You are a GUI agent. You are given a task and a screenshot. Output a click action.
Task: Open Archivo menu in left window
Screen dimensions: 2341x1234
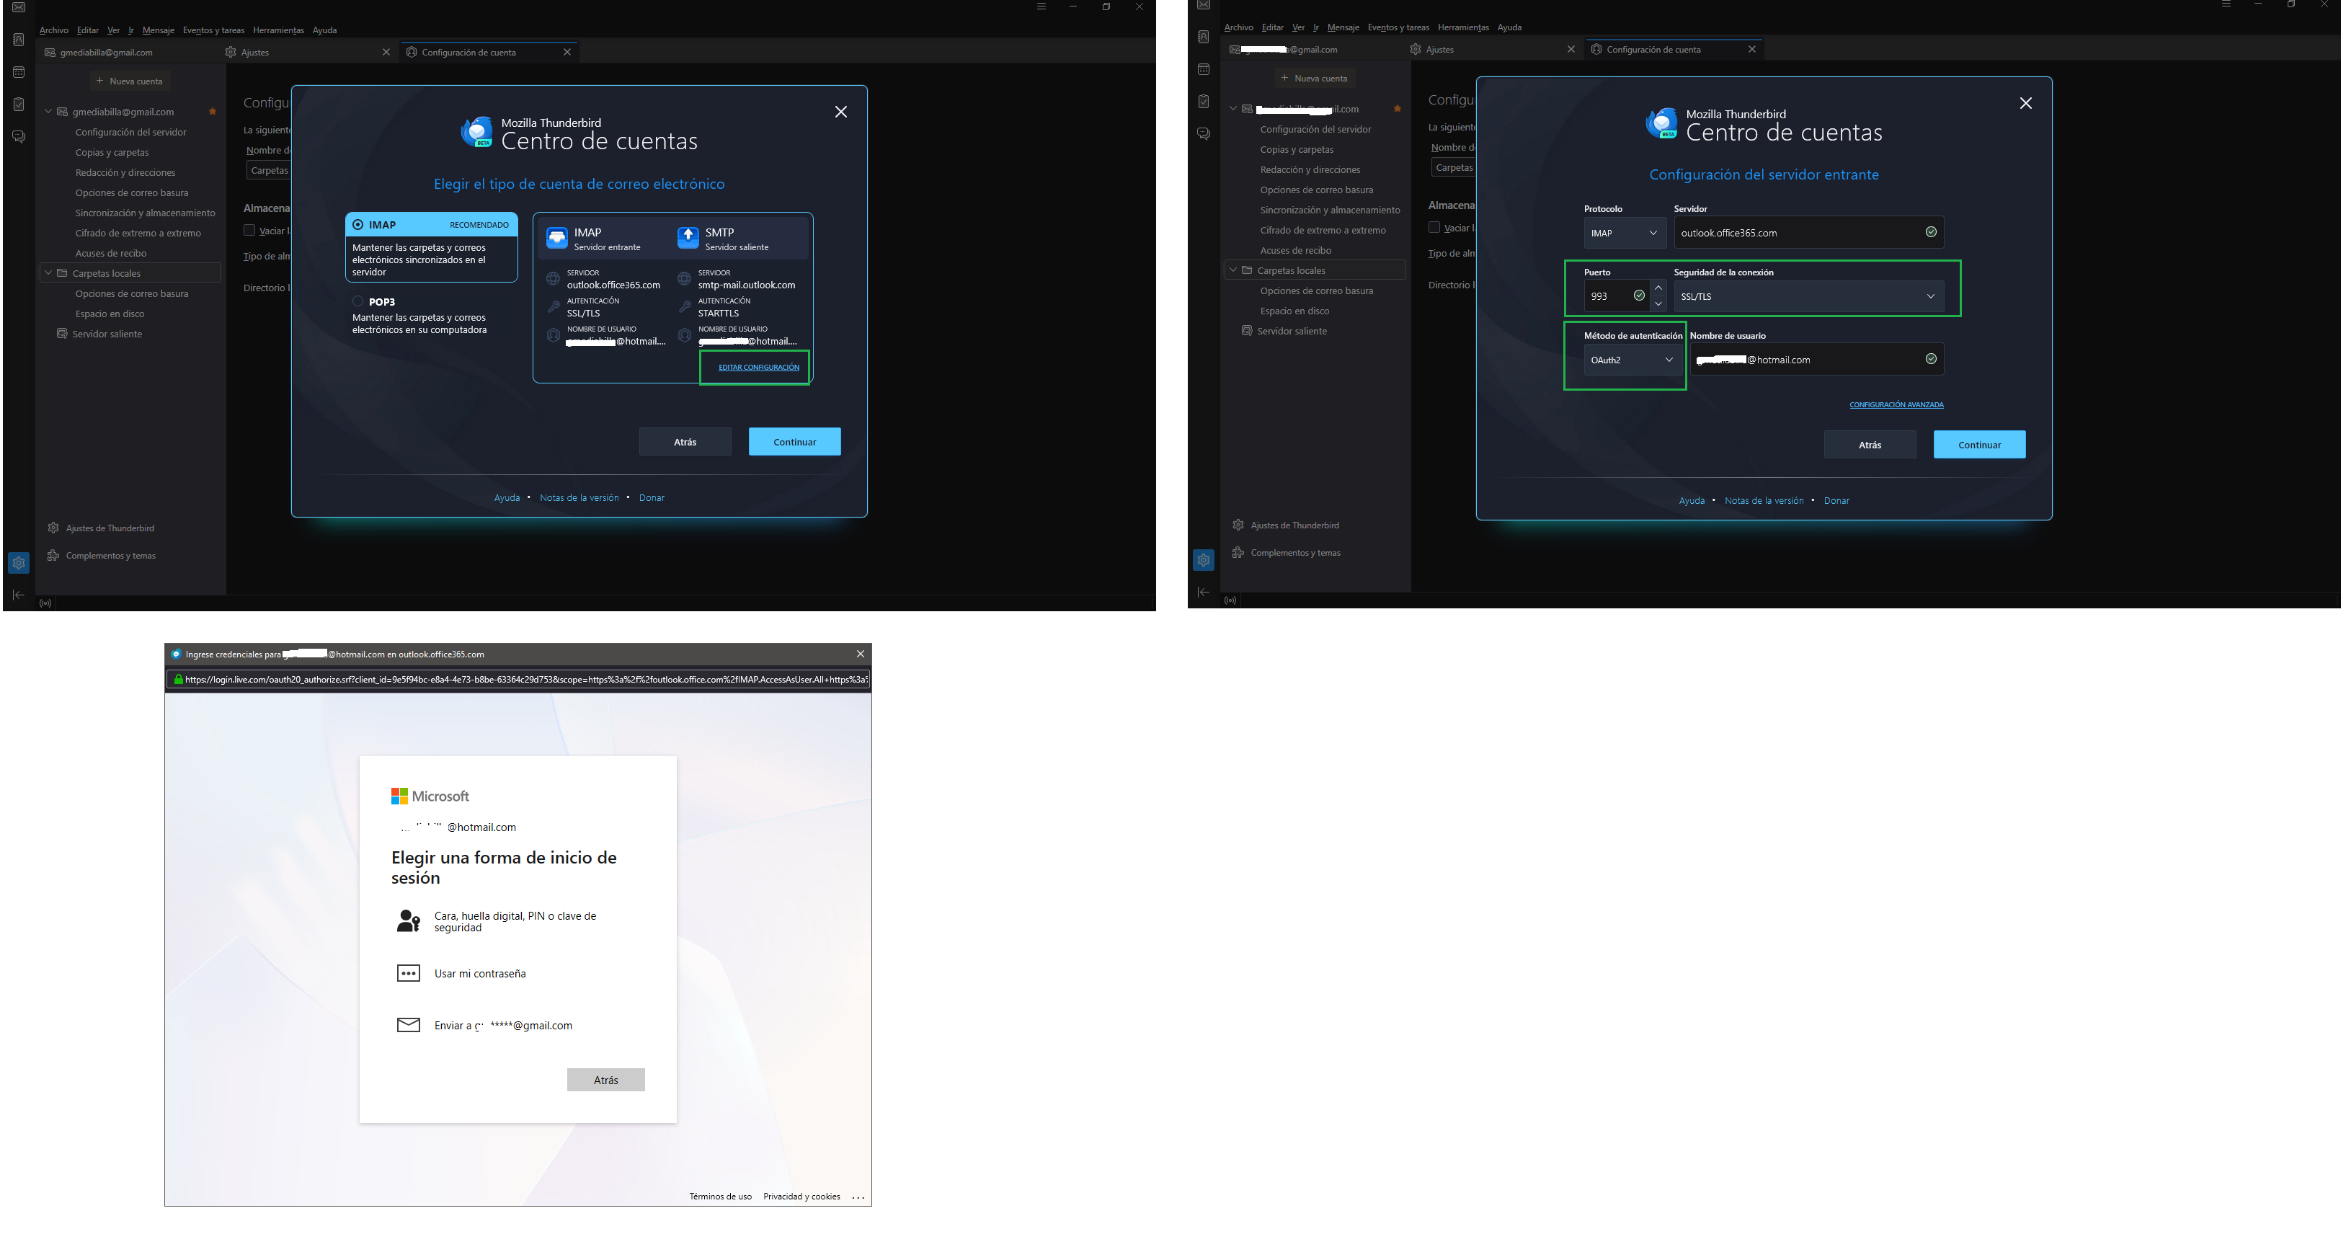click(53, 30)
